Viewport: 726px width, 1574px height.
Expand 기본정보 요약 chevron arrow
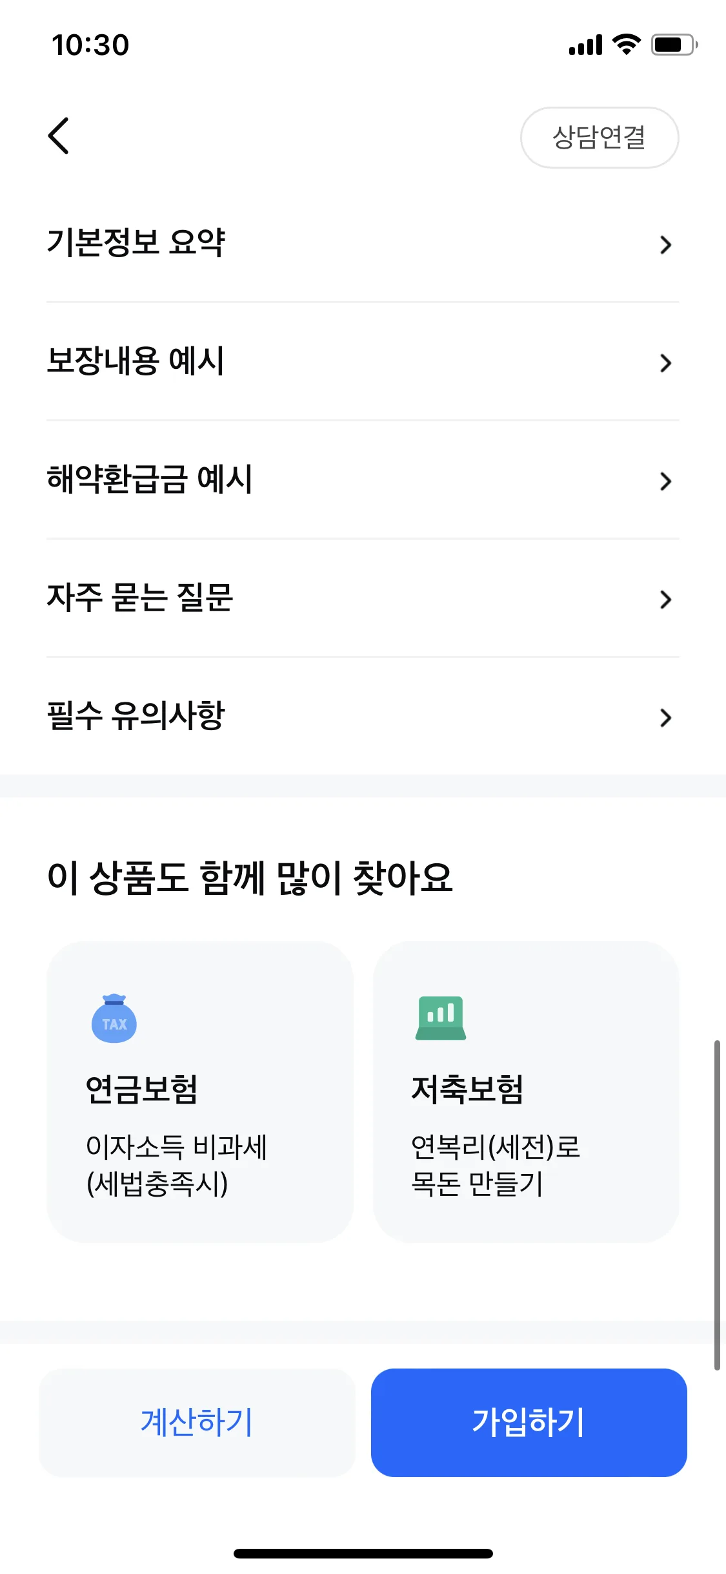(x=666, y=244)
